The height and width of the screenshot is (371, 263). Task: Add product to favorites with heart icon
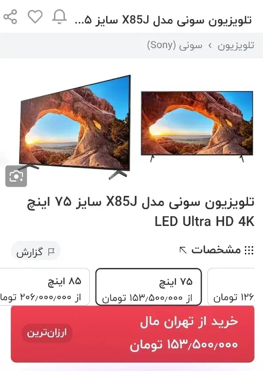[x=35, y=17]
